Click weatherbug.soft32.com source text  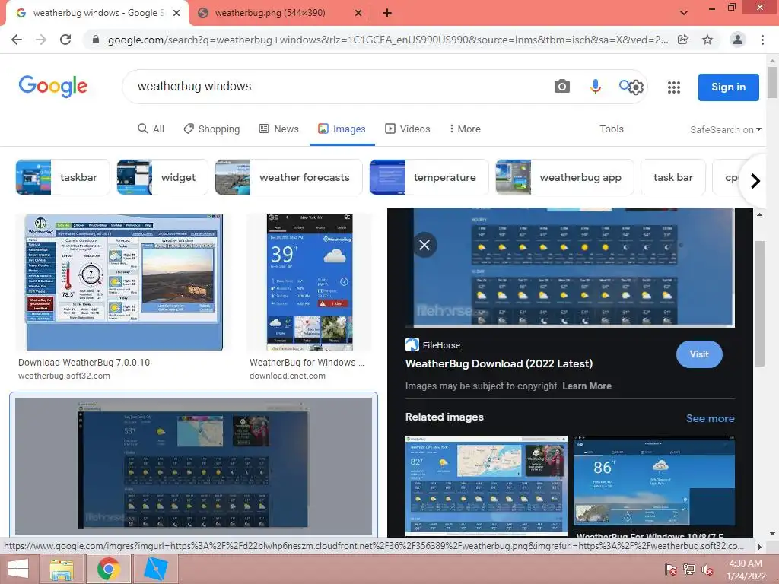click(64, 376)
